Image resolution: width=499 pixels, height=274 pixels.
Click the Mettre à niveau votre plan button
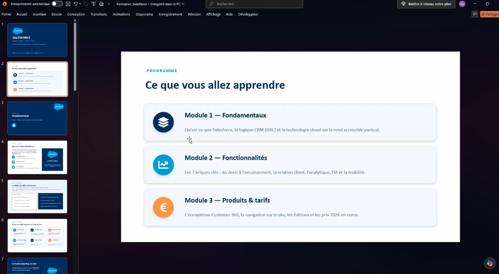click(426, 4)
